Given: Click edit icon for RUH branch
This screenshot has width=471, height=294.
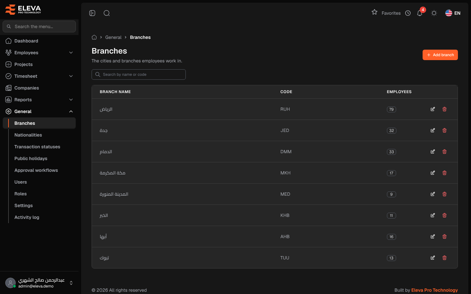Looking at the screenshot, I should point(433,109).
